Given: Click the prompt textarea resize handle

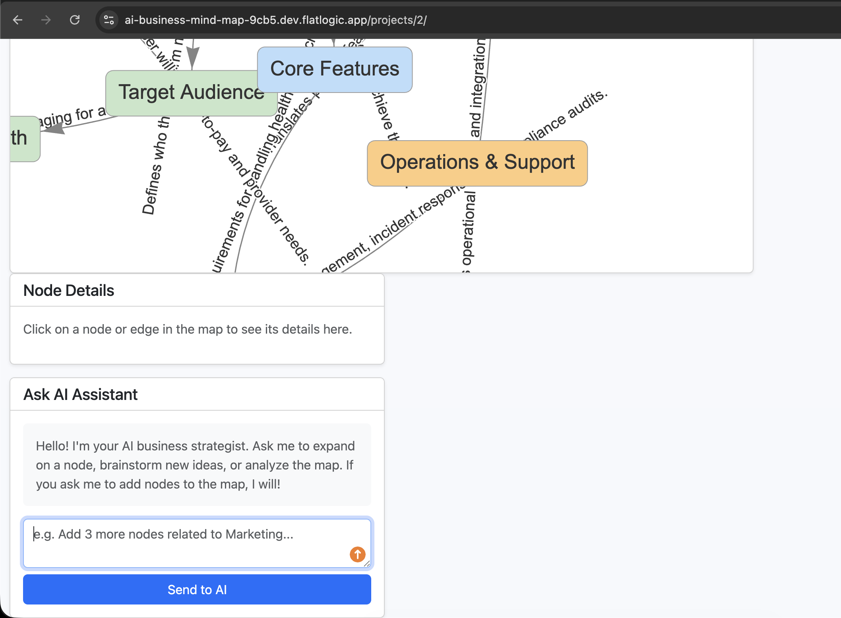Looking at the screenshot, I should pos(367,564).
